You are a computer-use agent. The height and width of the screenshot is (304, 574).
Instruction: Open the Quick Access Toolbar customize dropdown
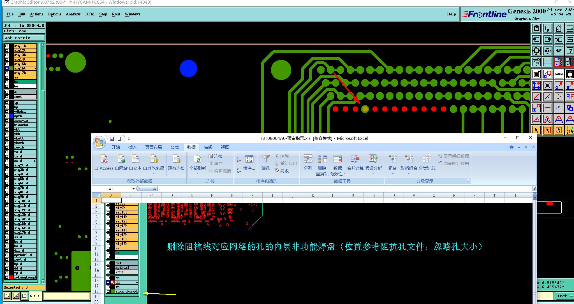129,139
